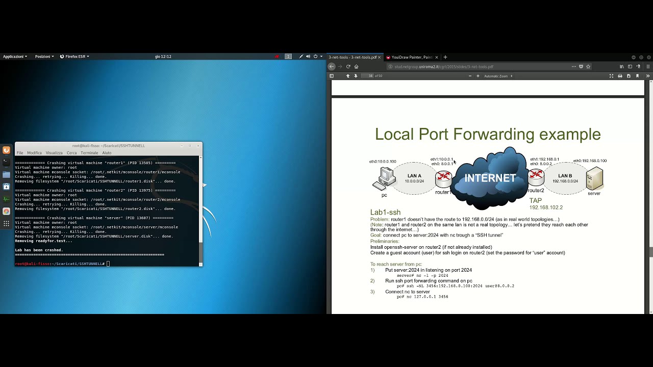Open Aiuto menu in terminal

[x=107, y=153]
